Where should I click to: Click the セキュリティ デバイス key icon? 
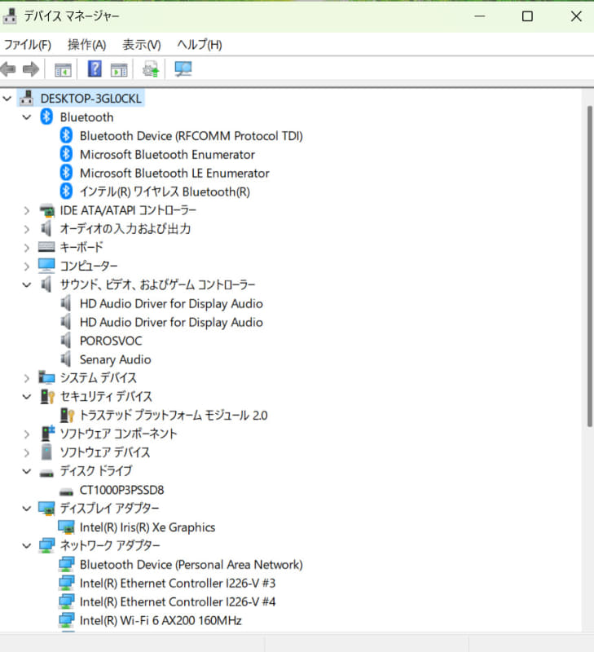click(x=47, y=396)
